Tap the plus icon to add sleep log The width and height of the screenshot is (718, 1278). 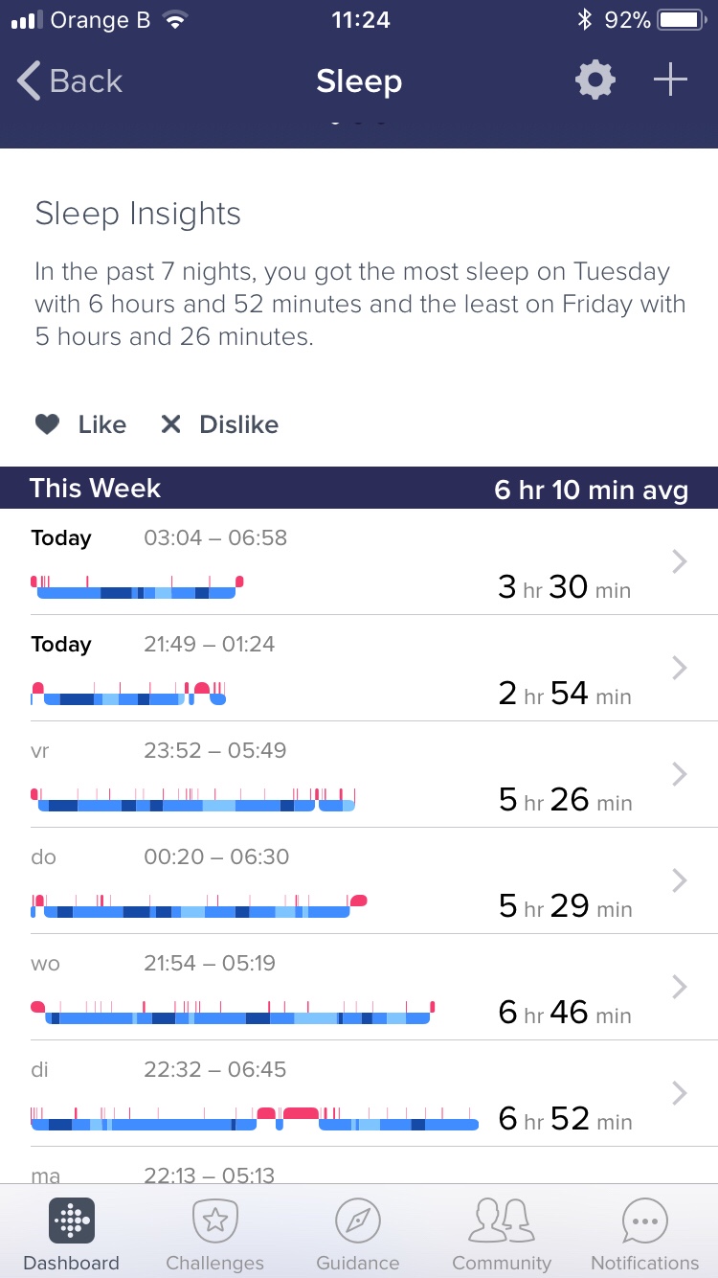click(670, 80)
